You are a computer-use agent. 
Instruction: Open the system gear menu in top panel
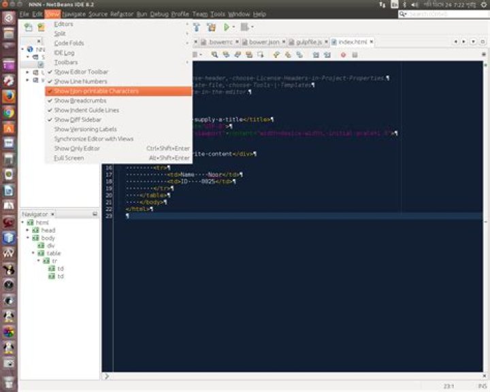483,4
